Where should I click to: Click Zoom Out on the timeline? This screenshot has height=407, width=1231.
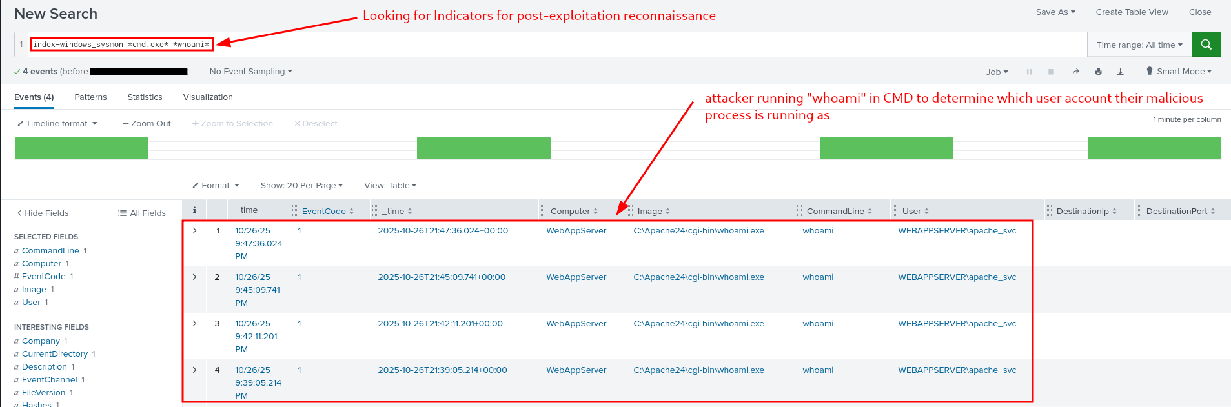(x=147, y=123)
